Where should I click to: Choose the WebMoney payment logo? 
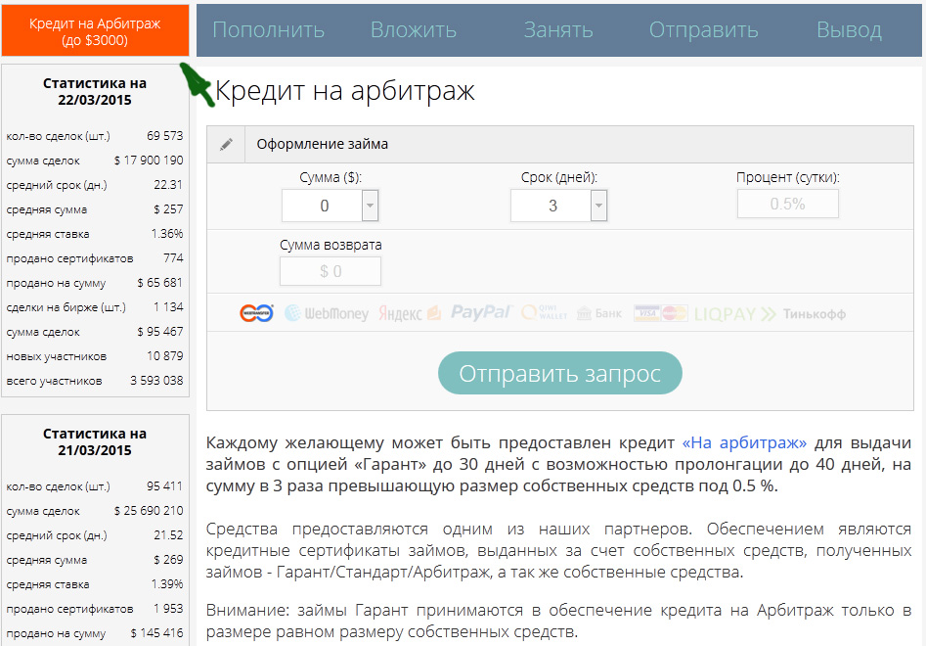click(x=326, y=313)
